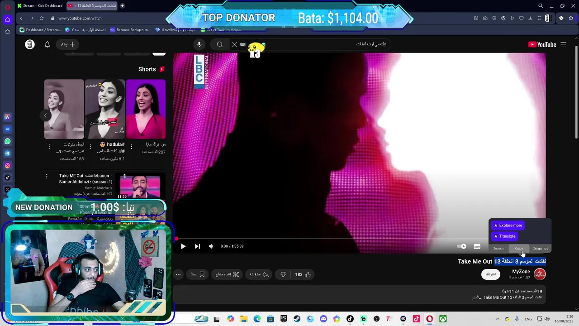Image resolution: width=579 pixels, height=326 pixels.
Task: Create clip with scissors button
Action: [x=228, y=274]
